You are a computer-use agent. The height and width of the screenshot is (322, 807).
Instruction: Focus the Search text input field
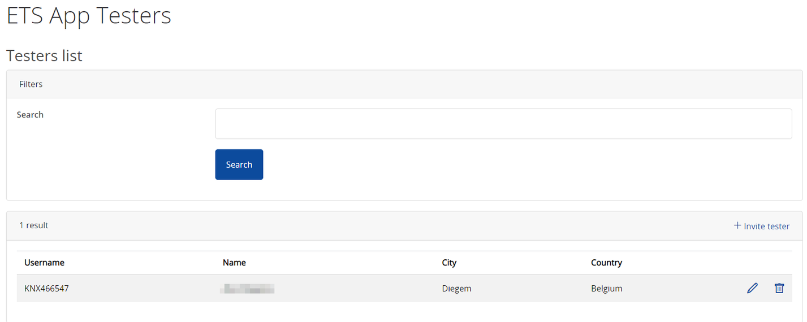pyautogui.click(x=503, y=124)
